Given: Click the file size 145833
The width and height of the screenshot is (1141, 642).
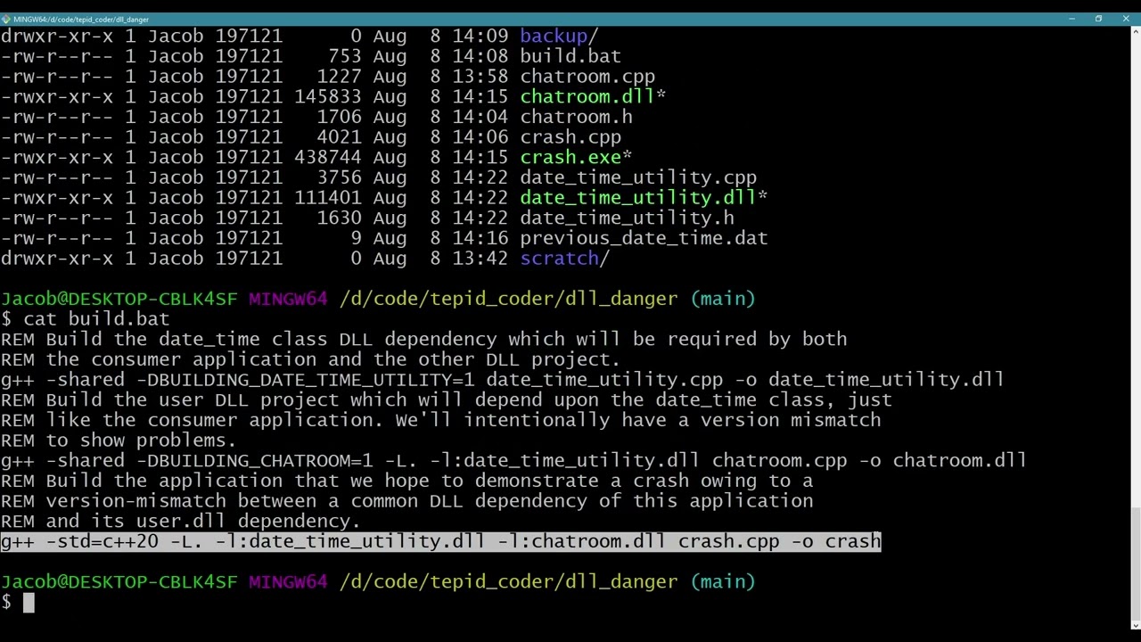Looking at the screenshot, I should (328, 96).
